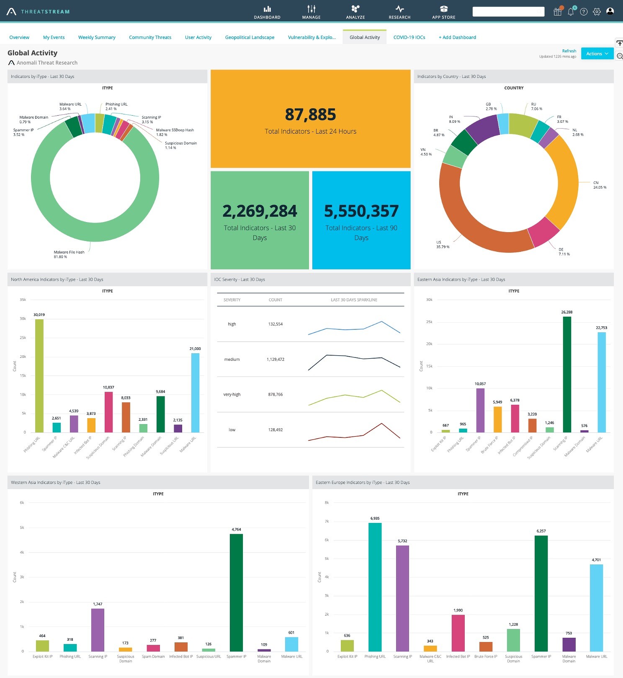The height and width of the screenshot is (678, 623).
Task: Click inside the top search field
Action: point(508,12)
